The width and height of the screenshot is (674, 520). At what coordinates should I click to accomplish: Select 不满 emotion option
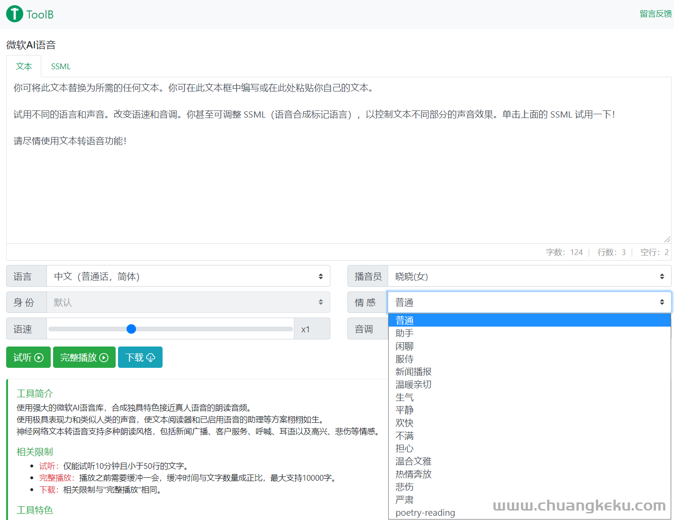[529, 436]
